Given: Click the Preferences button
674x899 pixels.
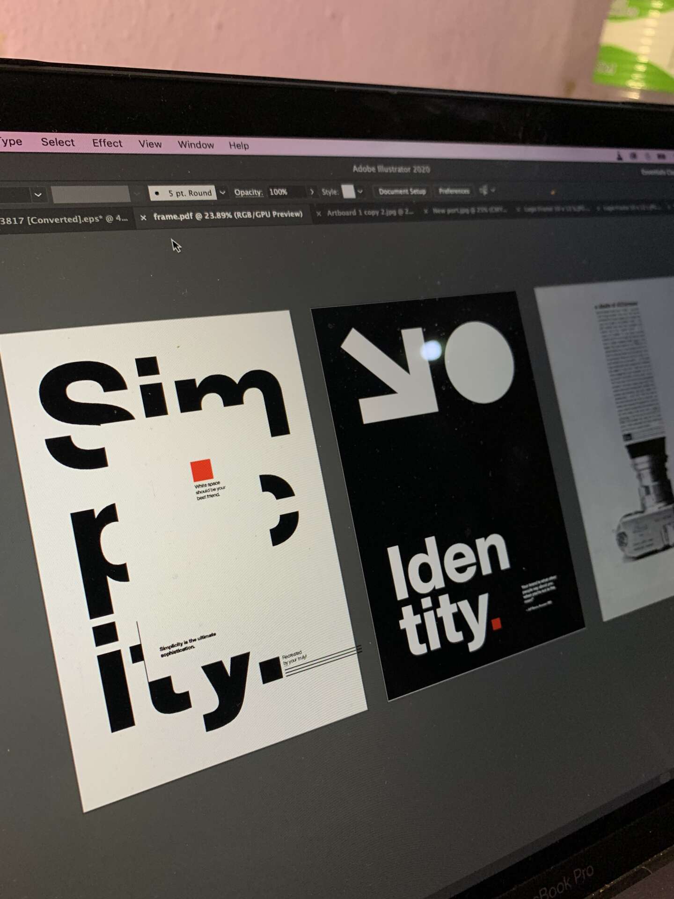Looking at the screenshot, I should 454,191.
